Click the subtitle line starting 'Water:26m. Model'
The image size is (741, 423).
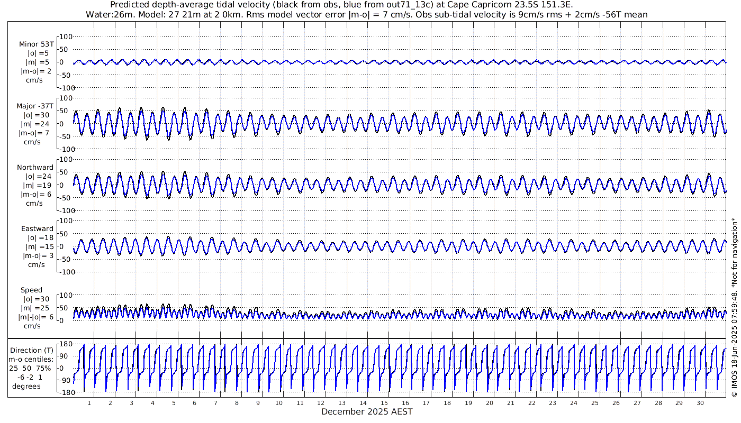[367, 14]
